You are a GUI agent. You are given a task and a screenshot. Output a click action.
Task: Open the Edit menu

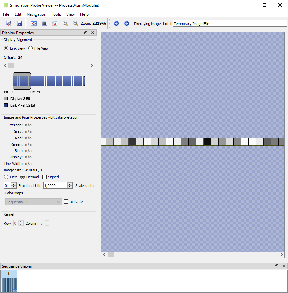coord(18,14)
